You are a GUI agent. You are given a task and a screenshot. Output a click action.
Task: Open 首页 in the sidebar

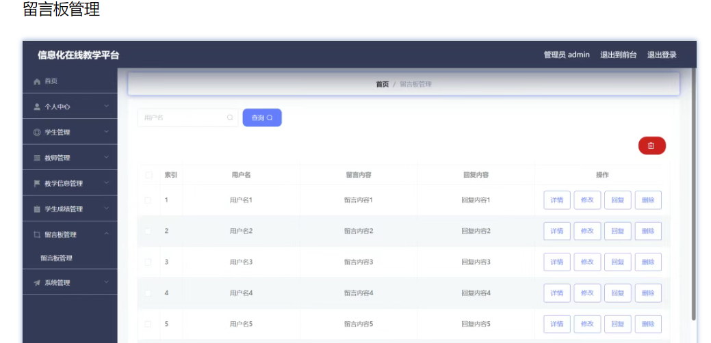pyautogui.click(x=70, y=81)
